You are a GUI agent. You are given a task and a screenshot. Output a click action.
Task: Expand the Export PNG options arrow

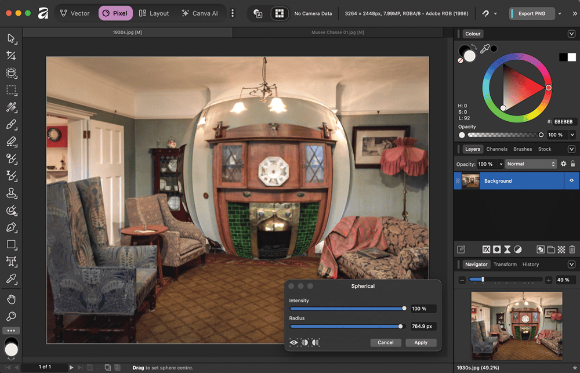pos(559,13)
